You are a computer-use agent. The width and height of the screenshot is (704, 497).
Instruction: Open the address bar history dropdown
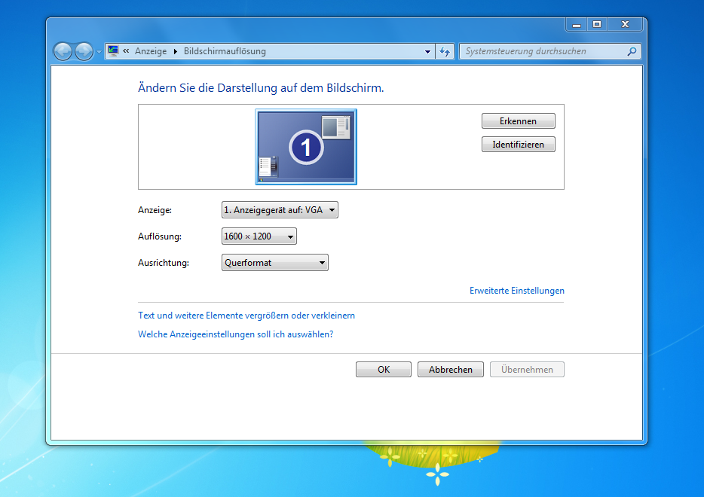pyautogui.click(x=427, y=52)
